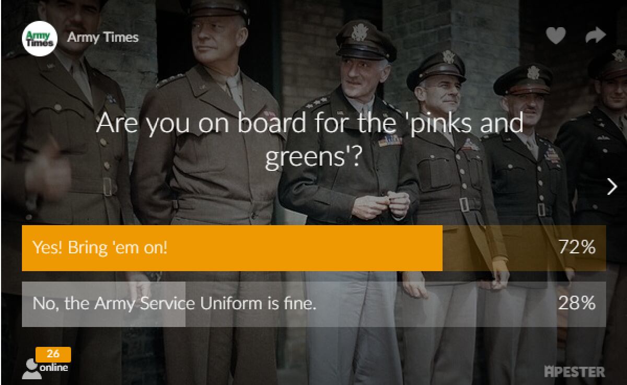The width and height of the screenshot is (627, 385).
Task: Click the Army Times round logo
Action: click(x=39, y=38)
